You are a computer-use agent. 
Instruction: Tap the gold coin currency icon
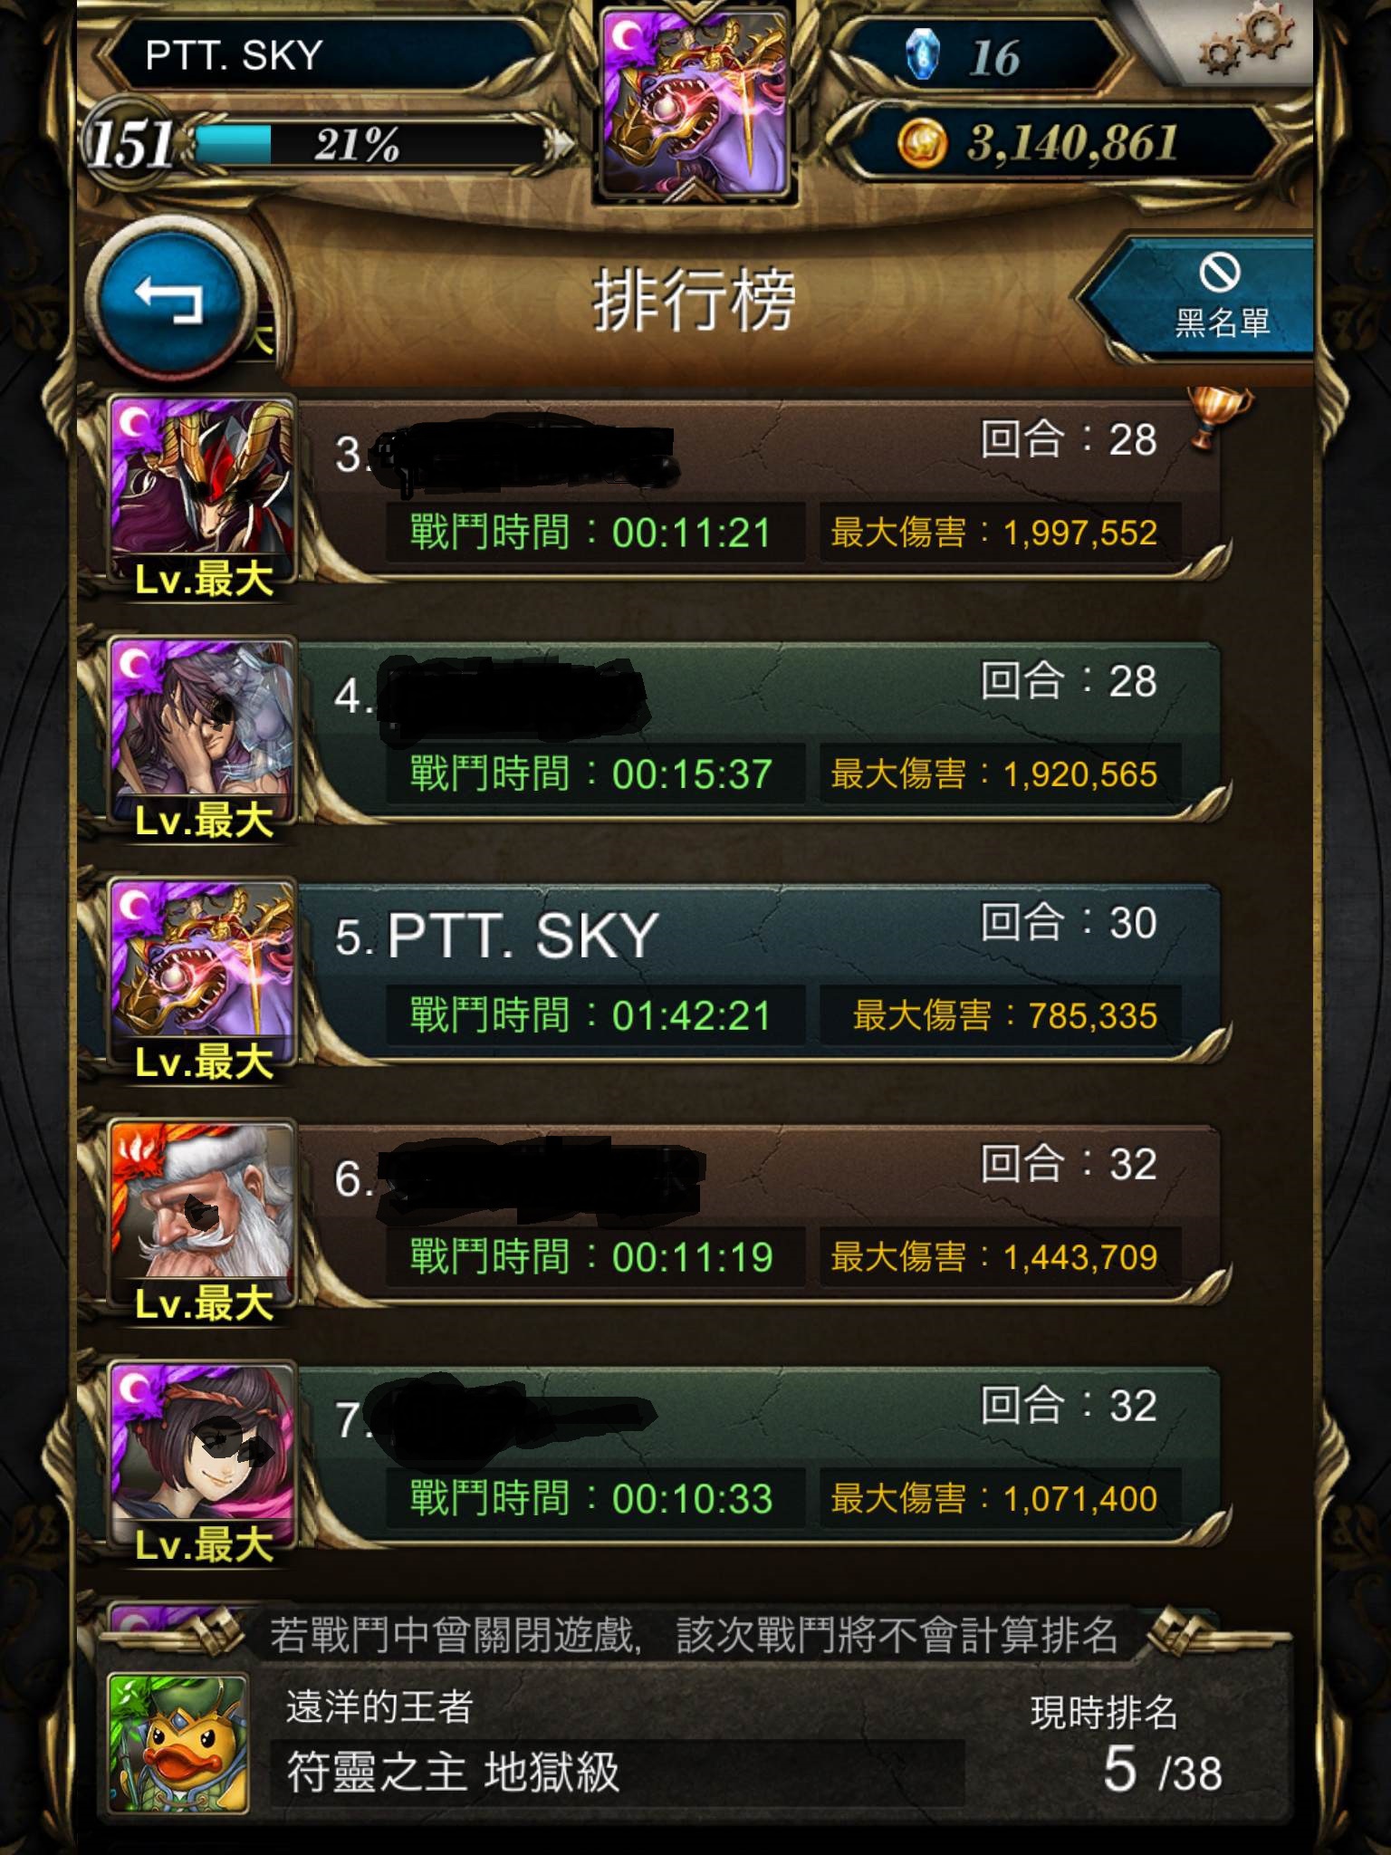922,144
